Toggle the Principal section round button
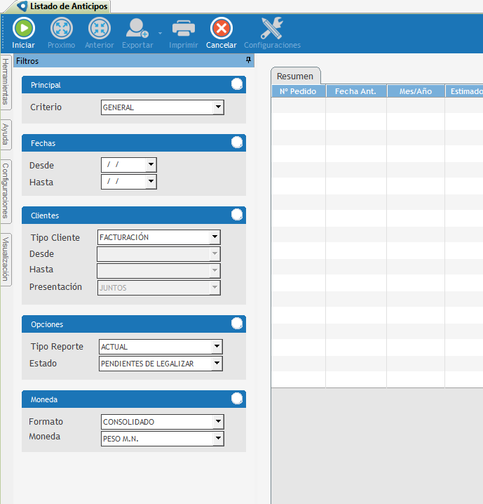Image resolution: width=483 pixels, height=504 pixels. [x=237, y=84]
